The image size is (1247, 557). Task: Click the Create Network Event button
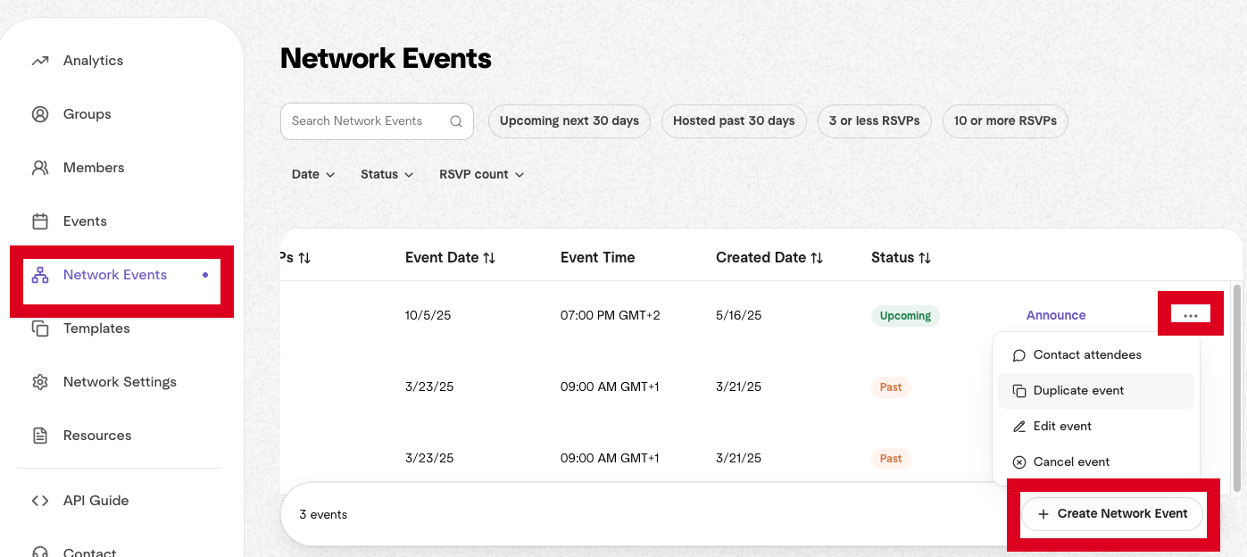click(1112, 514)
